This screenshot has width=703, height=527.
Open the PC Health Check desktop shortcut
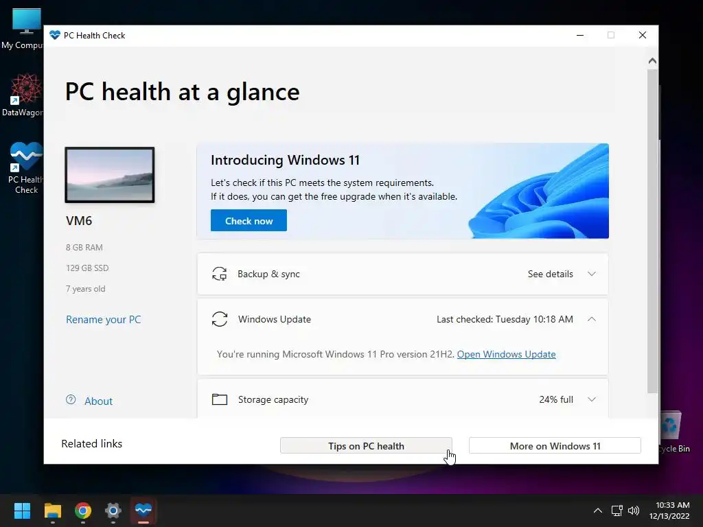[25, 168]
